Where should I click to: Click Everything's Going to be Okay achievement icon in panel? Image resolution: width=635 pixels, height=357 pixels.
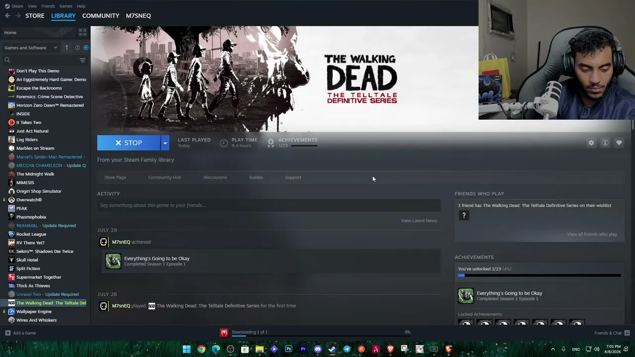(x=466, y=296)
